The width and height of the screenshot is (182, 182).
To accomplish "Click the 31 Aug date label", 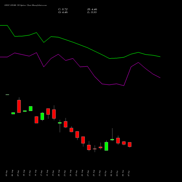I will [100, 173].
